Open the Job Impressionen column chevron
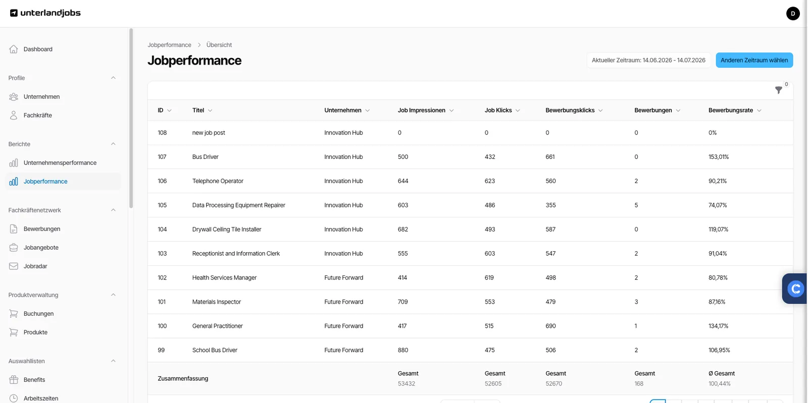Screen dimensions: 808x403 click(x=451, y=110)
